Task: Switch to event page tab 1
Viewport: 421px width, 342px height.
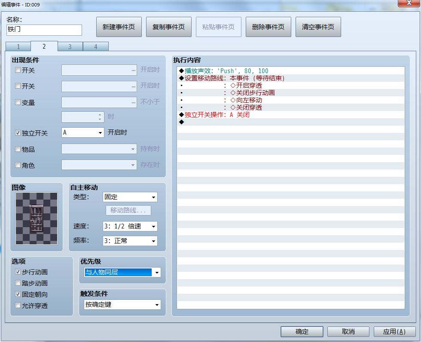Action: [x=18, y=46]
